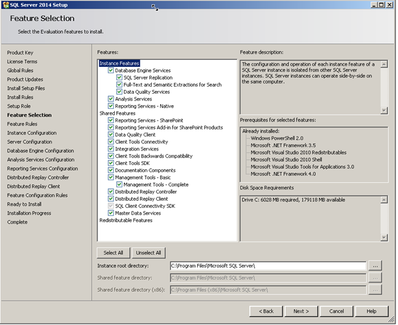Select Ready to Install step

coord(24,204)
